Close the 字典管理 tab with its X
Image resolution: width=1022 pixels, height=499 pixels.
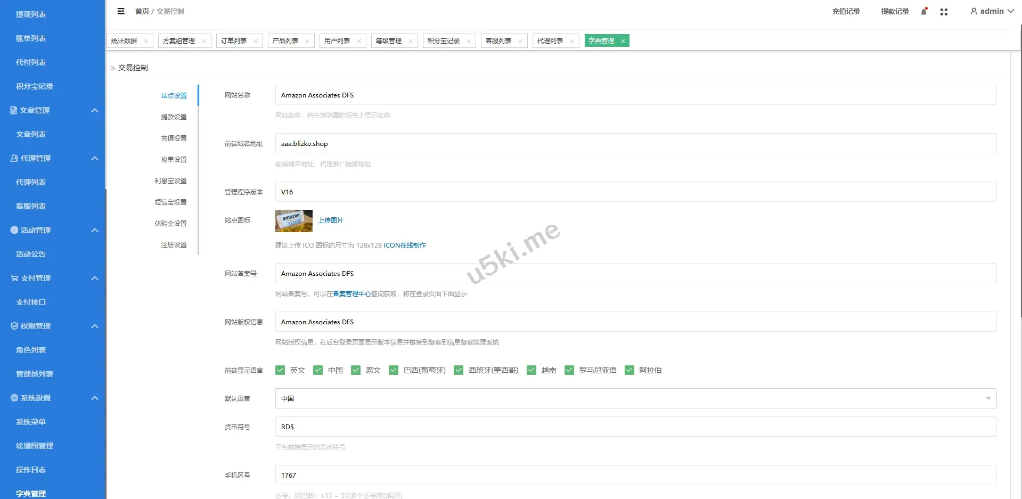pos(623,41)
